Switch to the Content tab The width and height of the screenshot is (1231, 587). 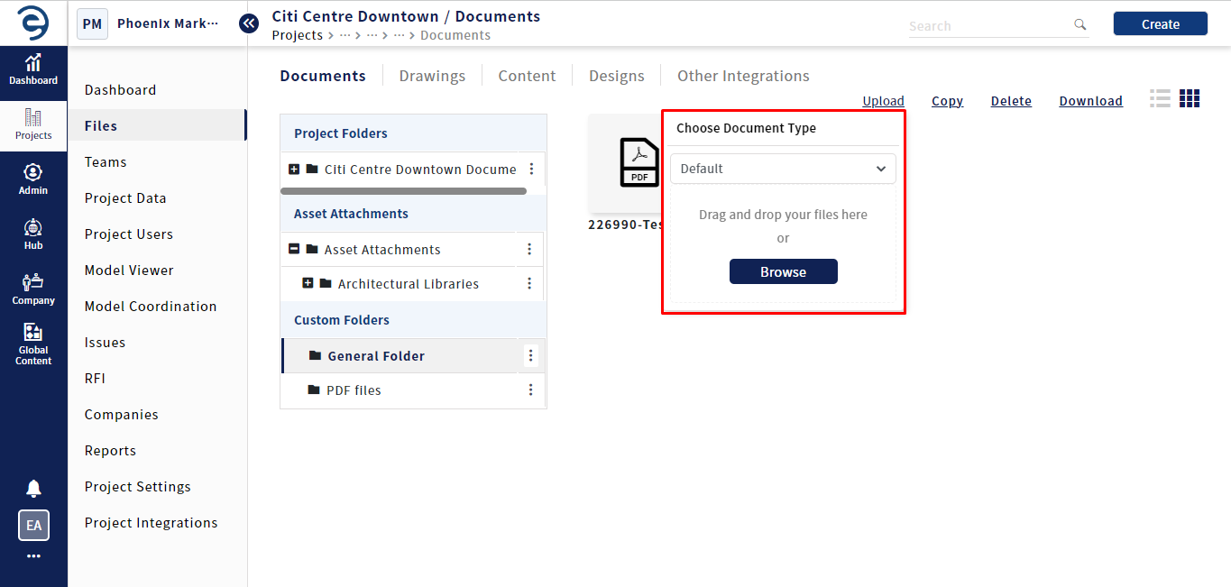click(x=527, y=76)
